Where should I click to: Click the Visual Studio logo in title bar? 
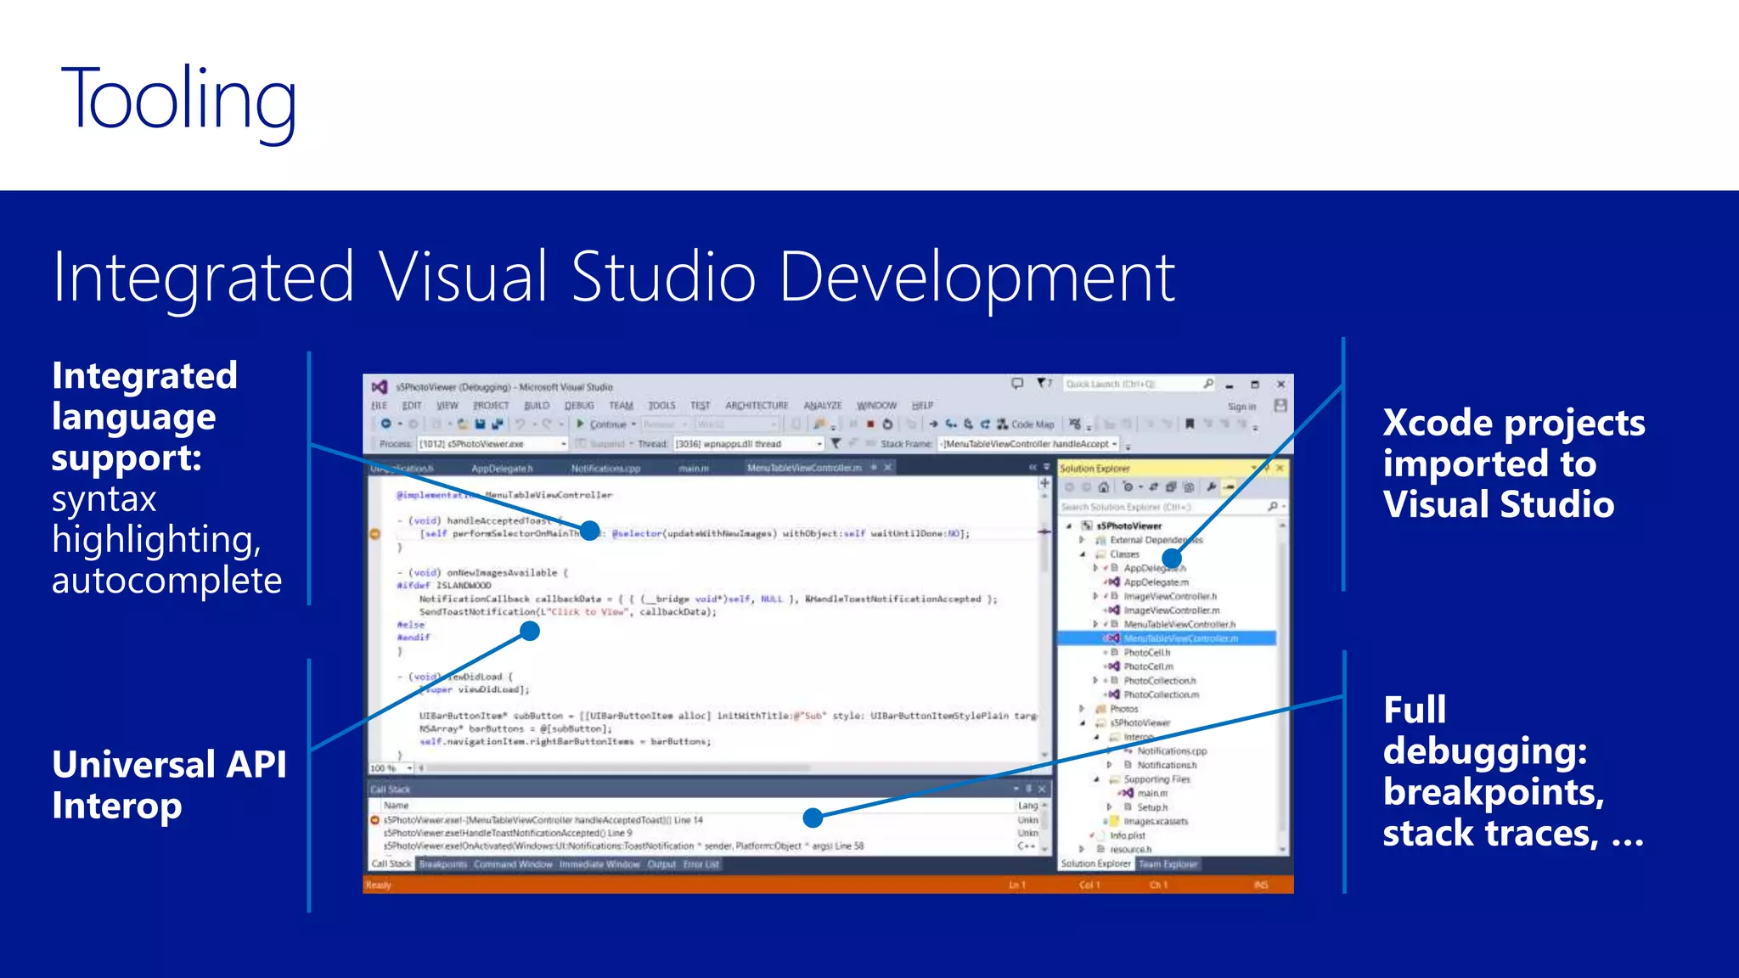380,386
